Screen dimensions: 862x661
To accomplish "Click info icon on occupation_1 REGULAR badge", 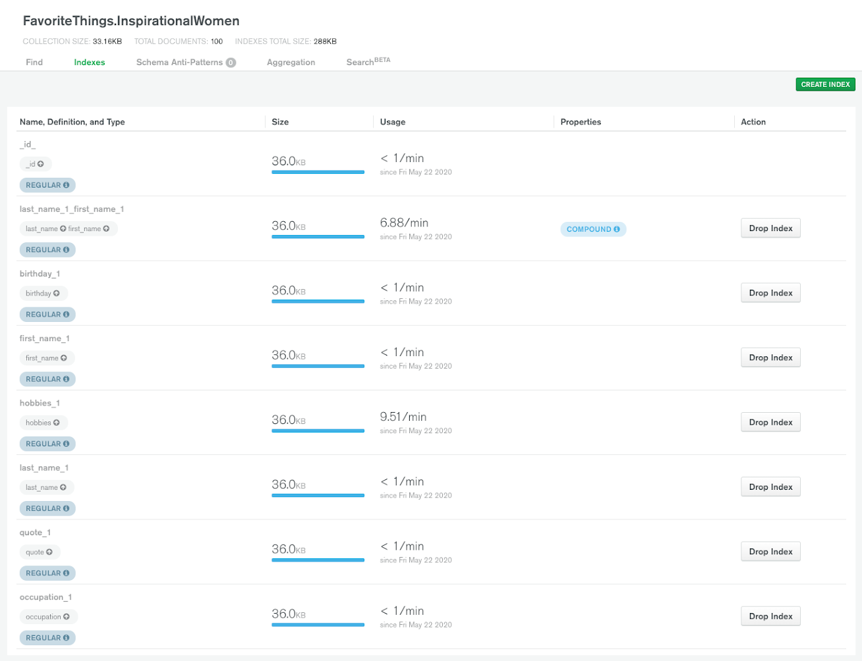I will point(66,638).
